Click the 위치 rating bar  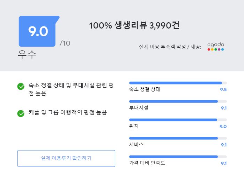[178, 120]
